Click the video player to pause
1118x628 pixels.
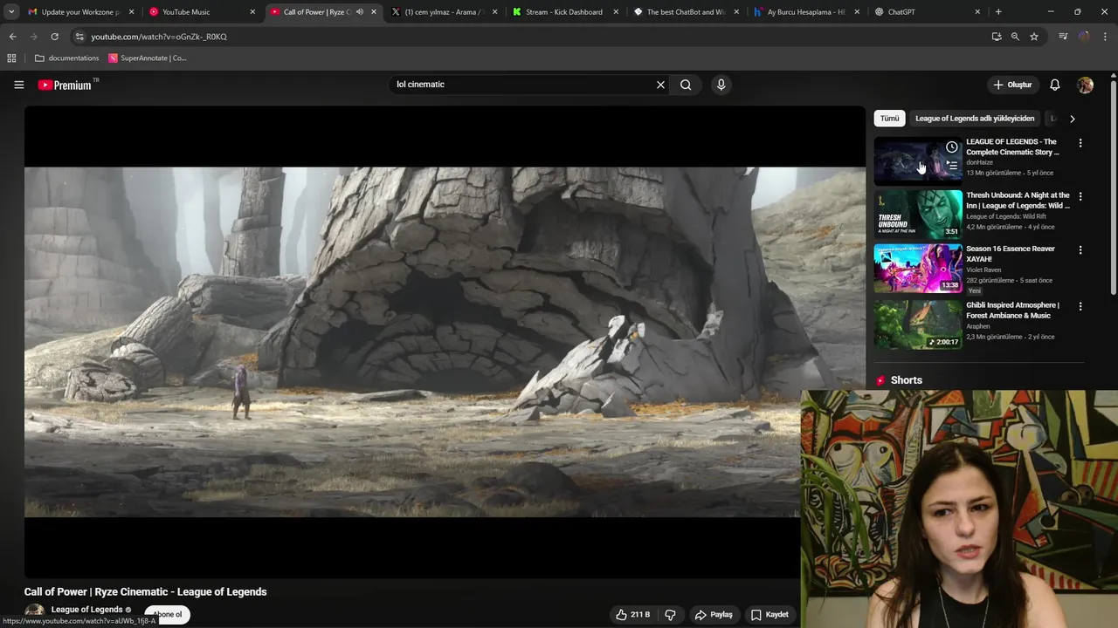[x=445, y=342]
